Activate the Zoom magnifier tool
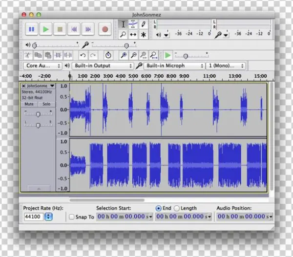This screenshot has width=293, height=257. (x=123, y=35)
